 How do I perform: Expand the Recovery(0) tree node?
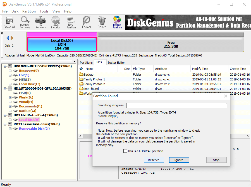point(10,71)
